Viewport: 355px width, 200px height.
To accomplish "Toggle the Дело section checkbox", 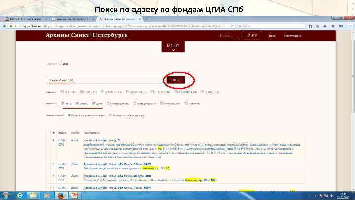I will [x=93, y=103].
